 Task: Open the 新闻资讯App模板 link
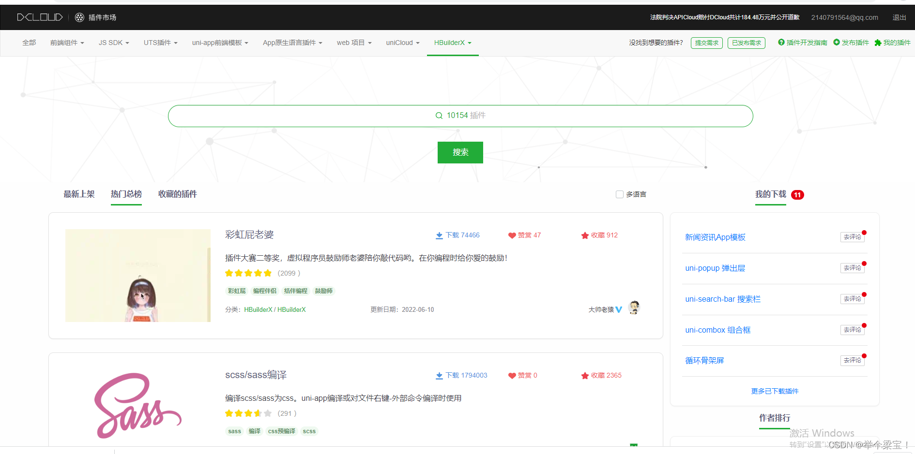715,237
